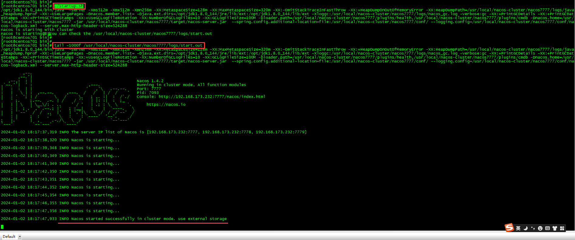Image resolution: width=575 pixels, height=240 pixels.
Task: Open the shirt-shaped skin settings icon
Action: 555,228
